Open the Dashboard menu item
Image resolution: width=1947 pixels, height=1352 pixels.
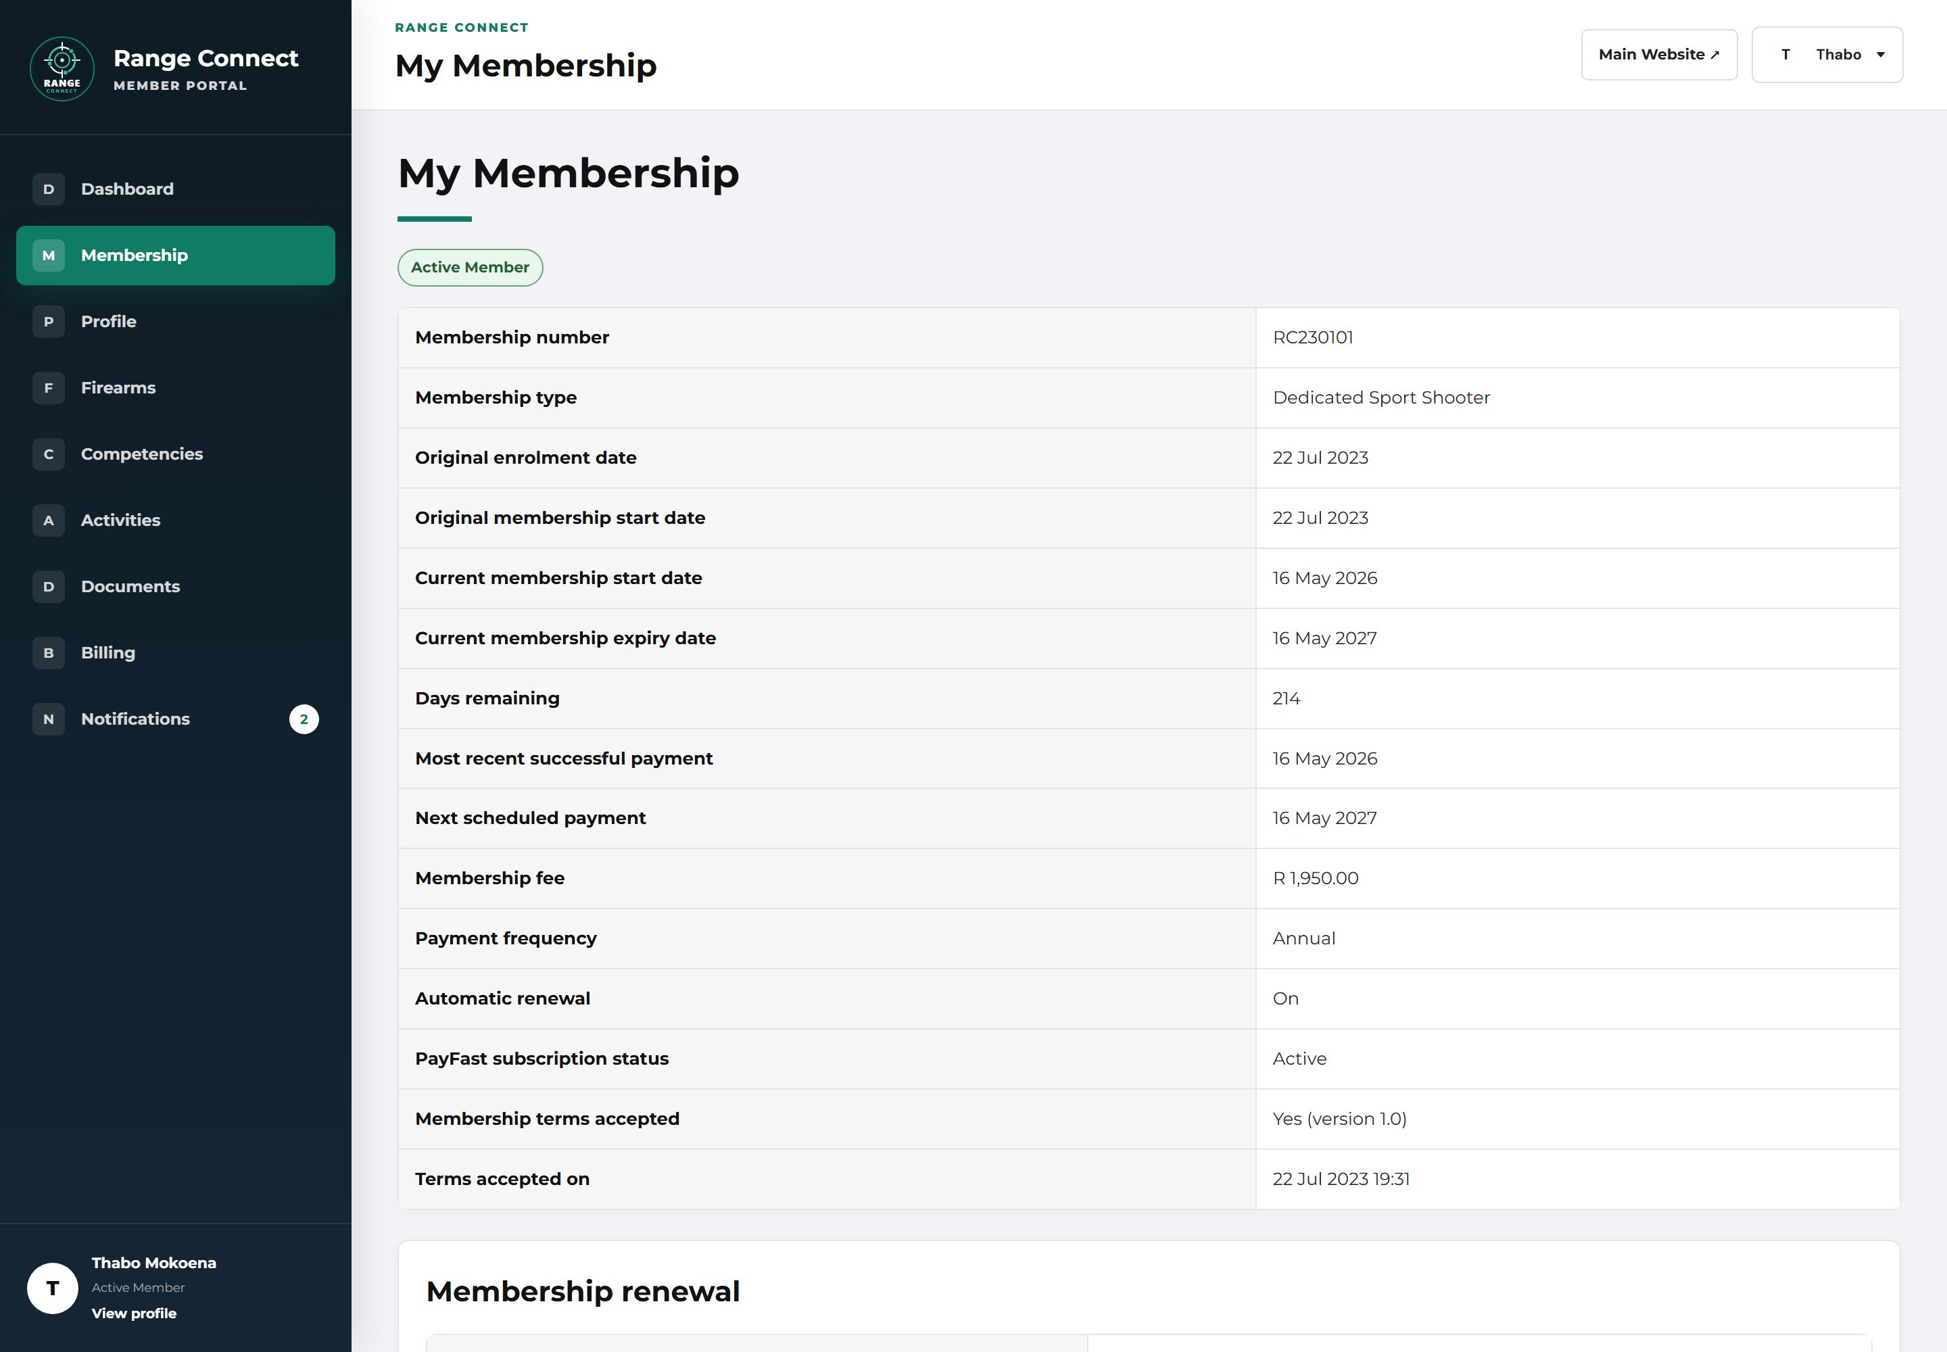point(175,189)
